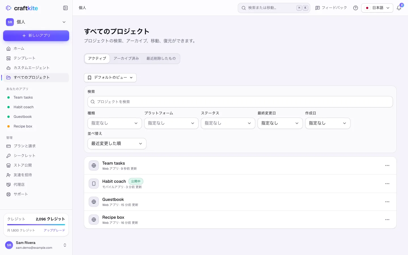
Task: Open the help question mark icon
Action: (x=356, y=8)
